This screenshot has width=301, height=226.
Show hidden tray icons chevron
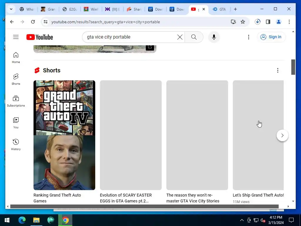click(242, 220)
